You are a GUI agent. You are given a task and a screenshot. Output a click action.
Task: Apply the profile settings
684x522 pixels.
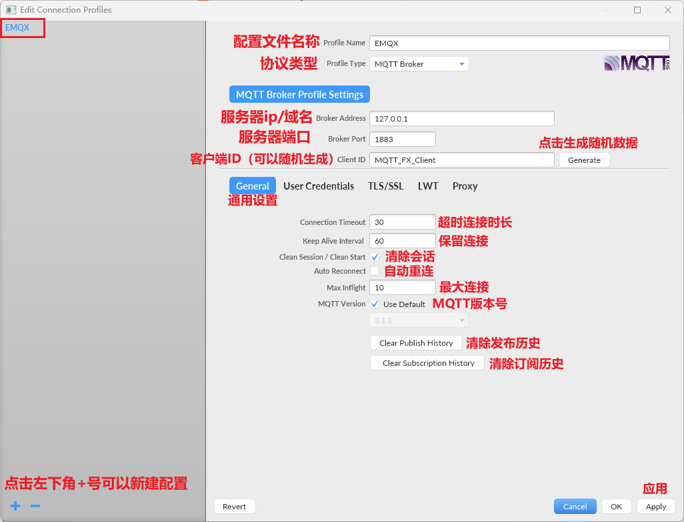(656, 506)
